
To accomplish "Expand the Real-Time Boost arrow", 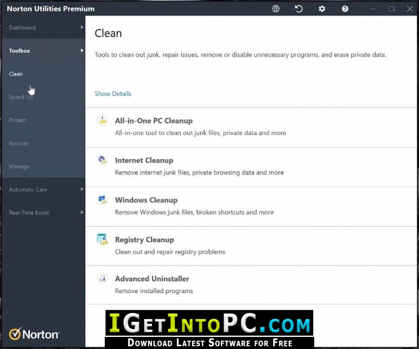I will tap(82, 212).
